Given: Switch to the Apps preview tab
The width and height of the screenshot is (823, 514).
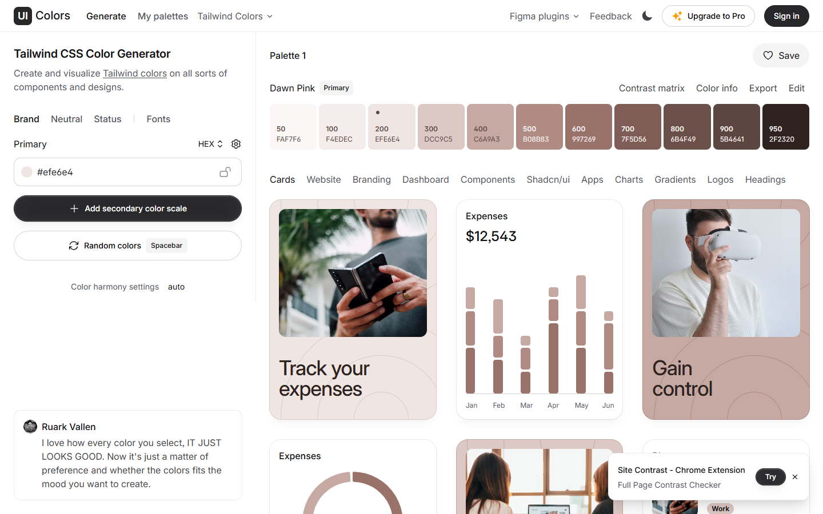Looking at the screenshot, I should point(592,179).
